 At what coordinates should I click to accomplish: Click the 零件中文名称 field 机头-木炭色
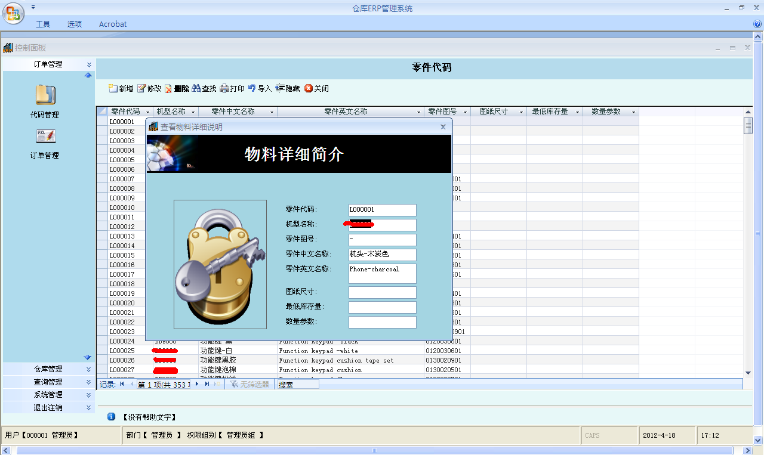[382, 255]
